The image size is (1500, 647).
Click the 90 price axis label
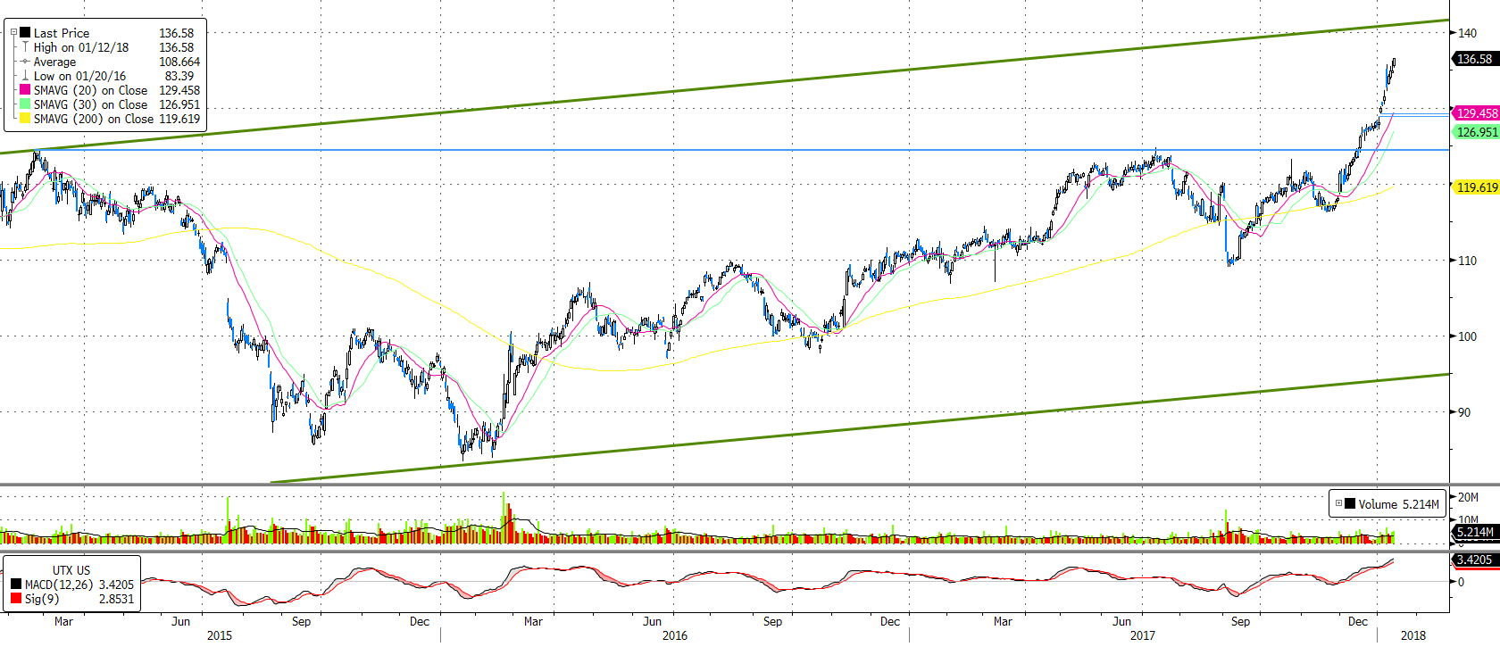(x=1464, y=412)
